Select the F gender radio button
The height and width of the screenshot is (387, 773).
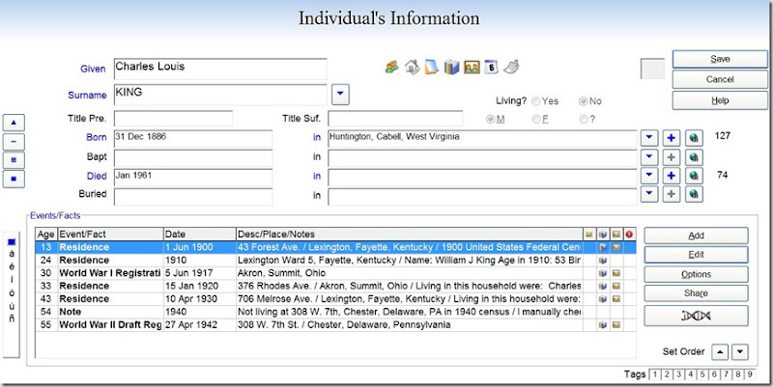[x=536, y=119]
